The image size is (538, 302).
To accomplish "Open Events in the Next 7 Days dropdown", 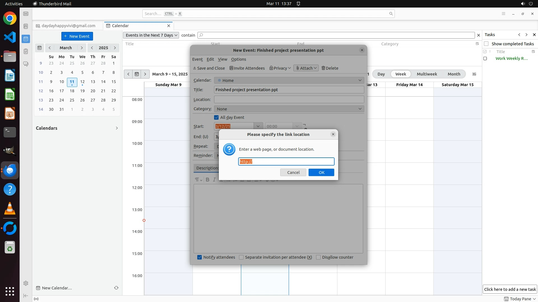I will click(x=151, y=35).
